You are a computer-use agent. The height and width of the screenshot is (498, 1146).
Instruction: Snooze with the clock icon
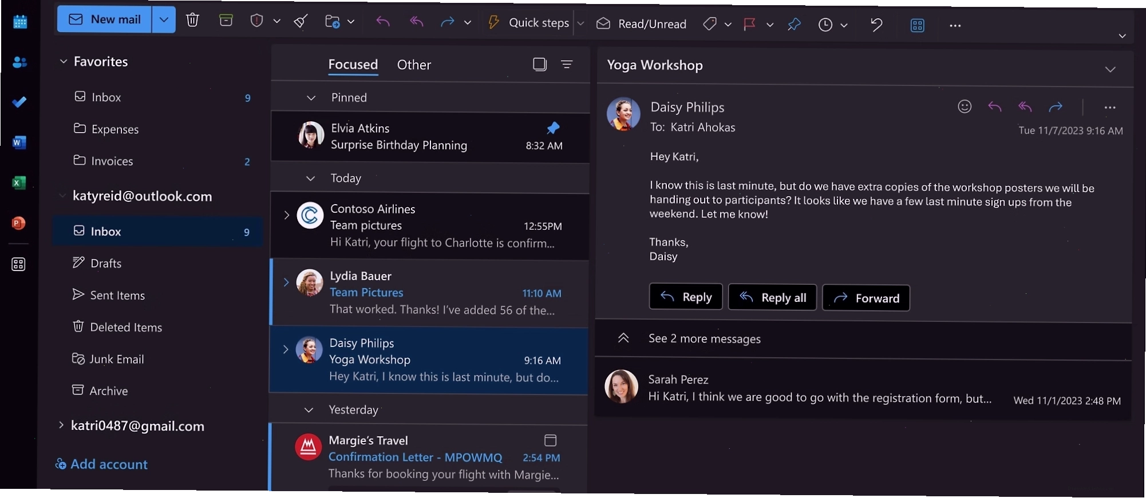tap(825, 25)
